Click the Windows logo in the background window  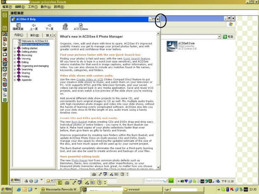pyautogui.click(x=231, y=25)
